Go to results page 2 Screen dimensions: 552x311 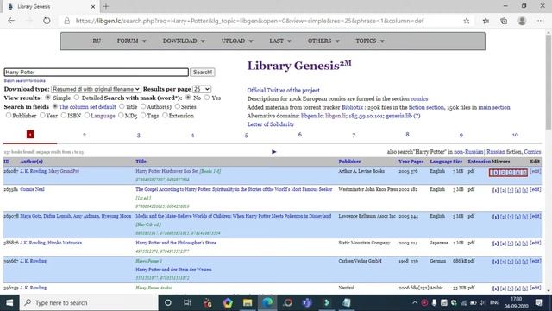[x=85, y=135]
